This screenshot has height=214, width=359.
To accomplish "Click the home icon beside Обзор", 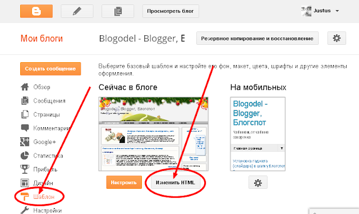I will 25,87.
